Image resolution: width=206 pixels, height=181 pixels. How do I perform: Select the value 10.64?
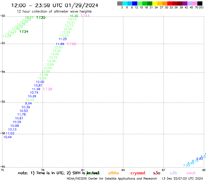coord(8,137)
